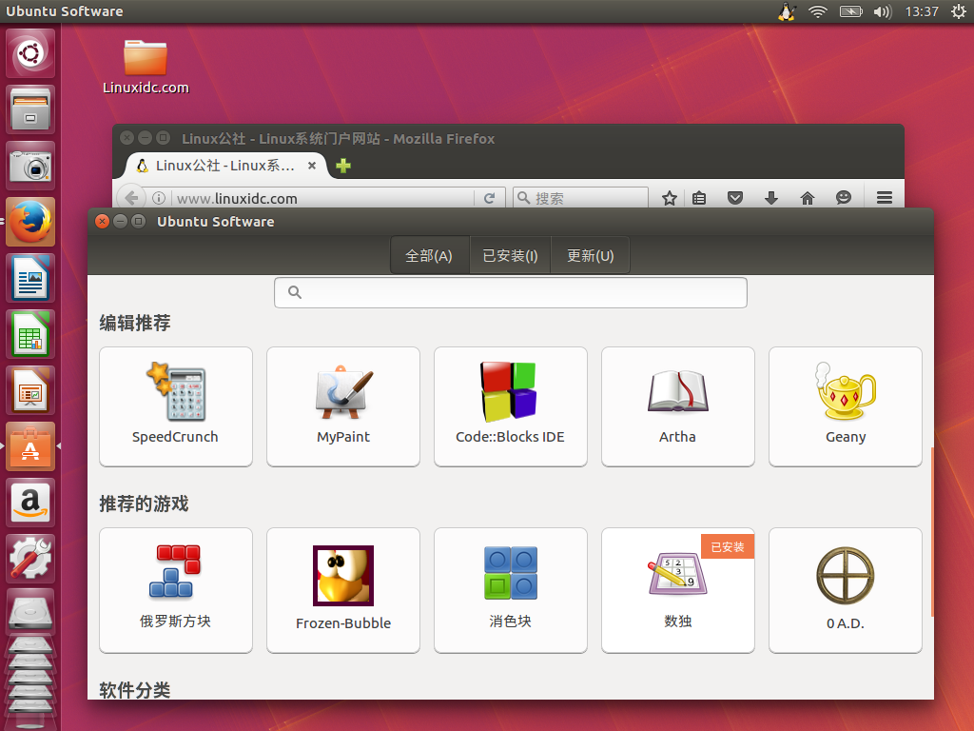Screen dimensions: 974x731
Task: Open the SpeedCrunch calculator app tile
Action: [176, 405]
